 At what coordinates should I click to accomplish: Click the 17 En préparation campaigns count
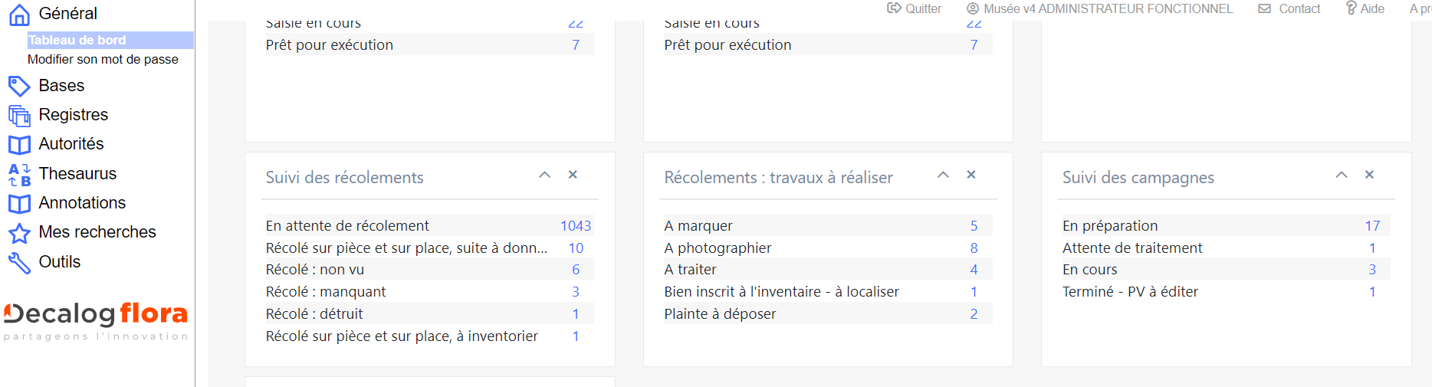point(1372,225)
